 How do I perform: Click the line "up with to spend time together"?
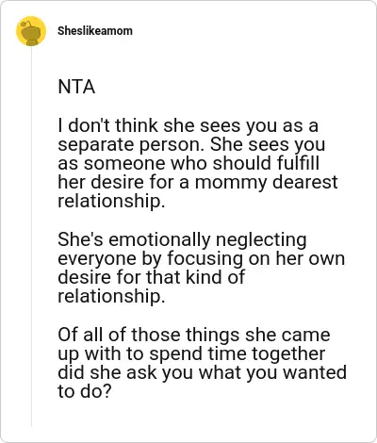click(x=191, y=353)
